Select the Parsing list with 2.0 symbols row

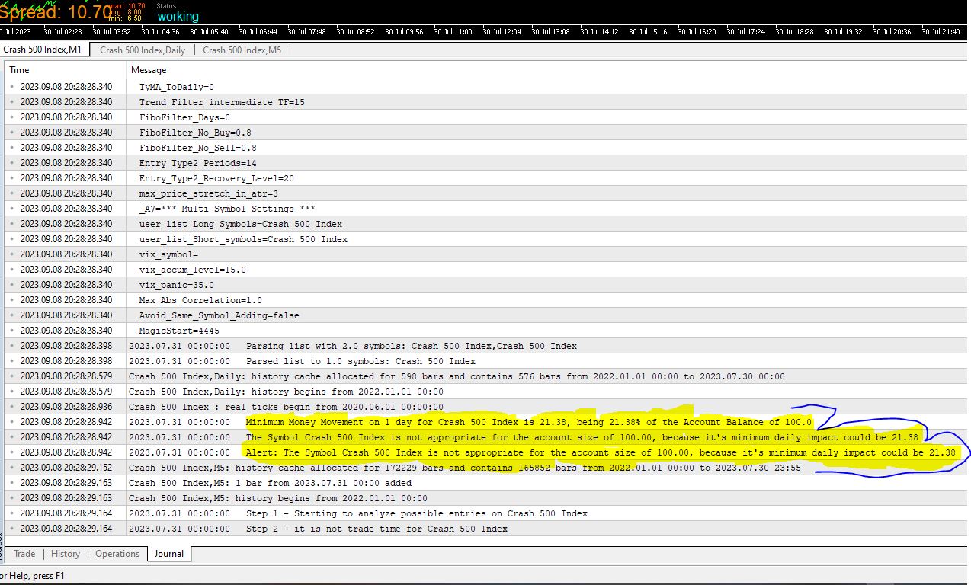pyautogui.click(x=486, y=346)
